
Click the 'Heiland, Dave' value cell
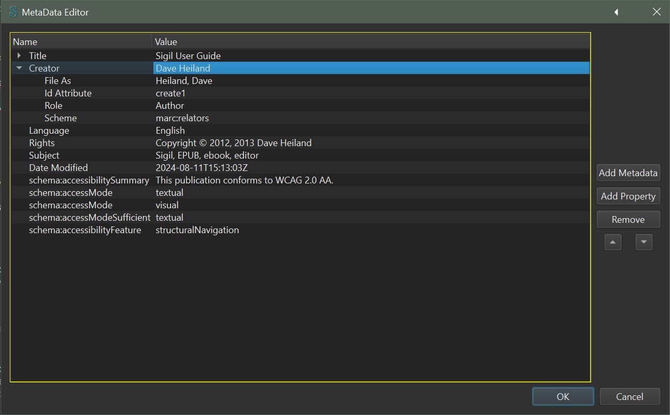[x=184, y=80]
